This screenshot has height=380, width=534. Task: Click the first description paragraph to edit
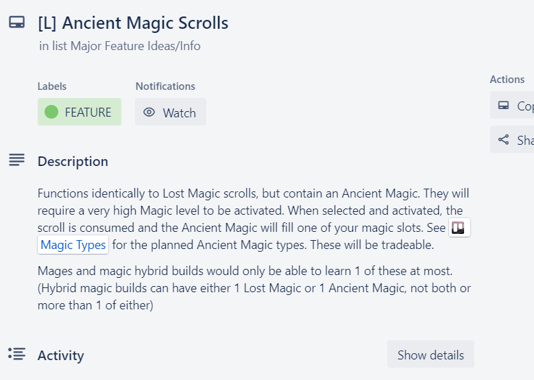(x=254, y=219)
